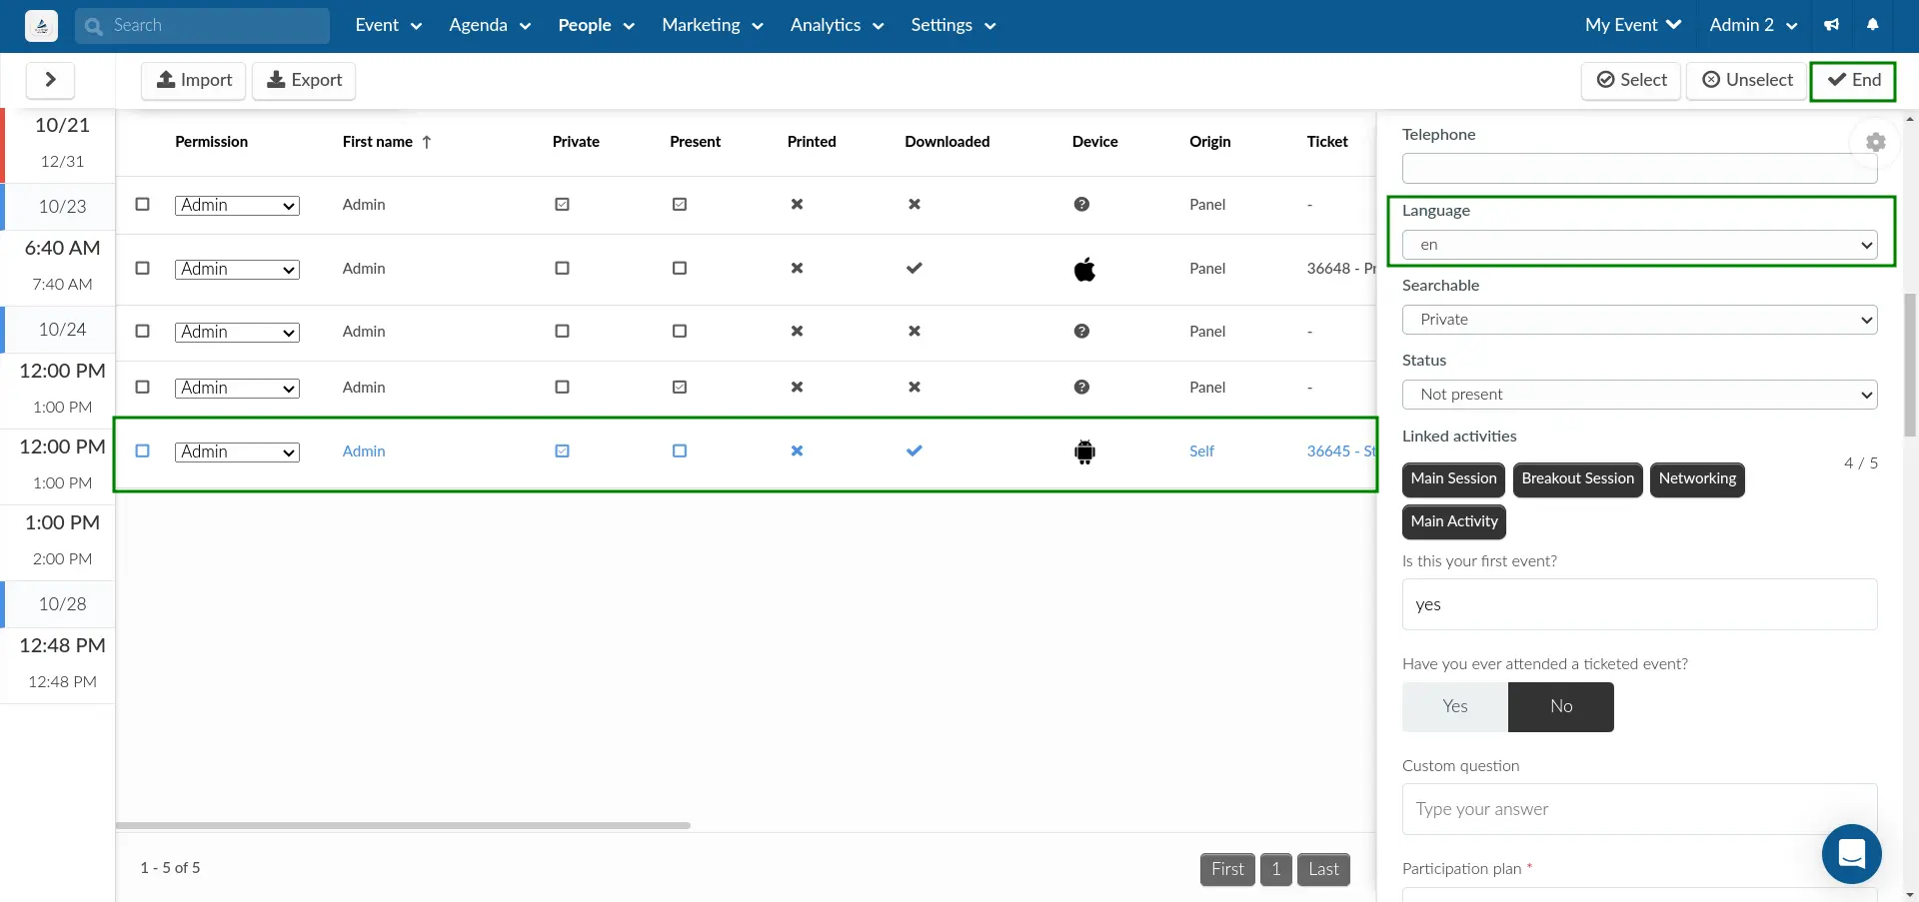Expand the My Event dropdown

click(1633, 25)
